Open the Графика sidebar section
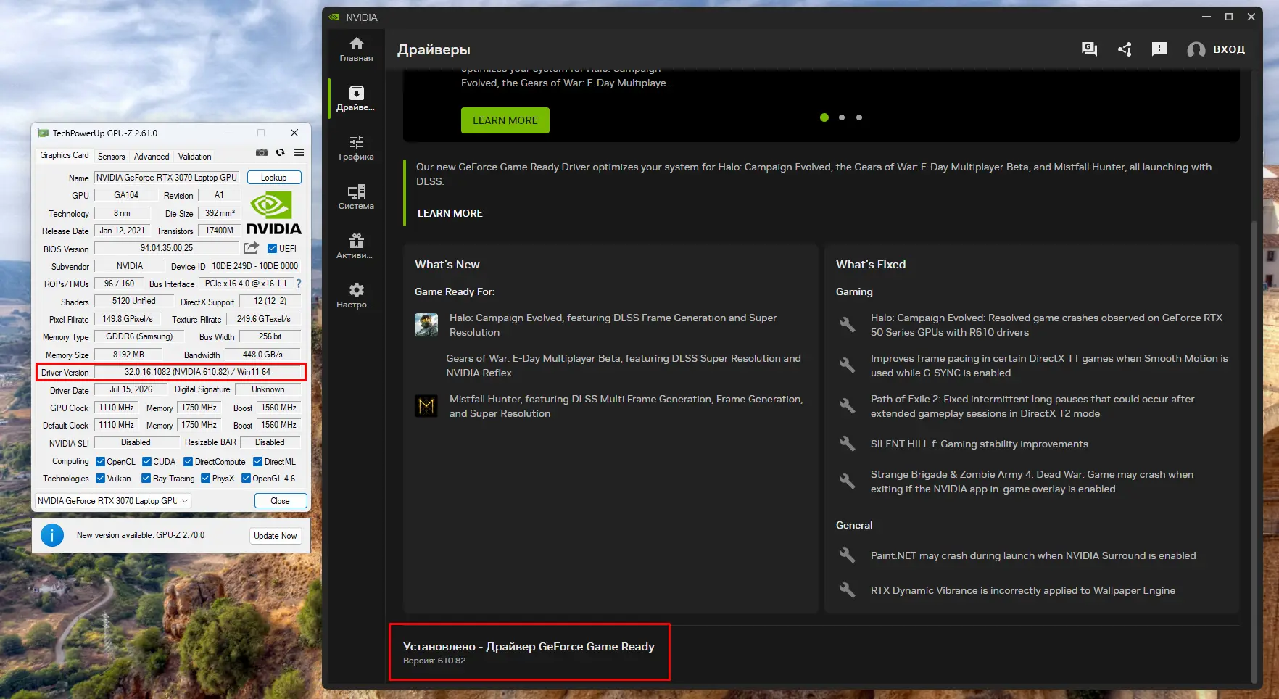This screenshot has height=699, width=1279. 356,148
